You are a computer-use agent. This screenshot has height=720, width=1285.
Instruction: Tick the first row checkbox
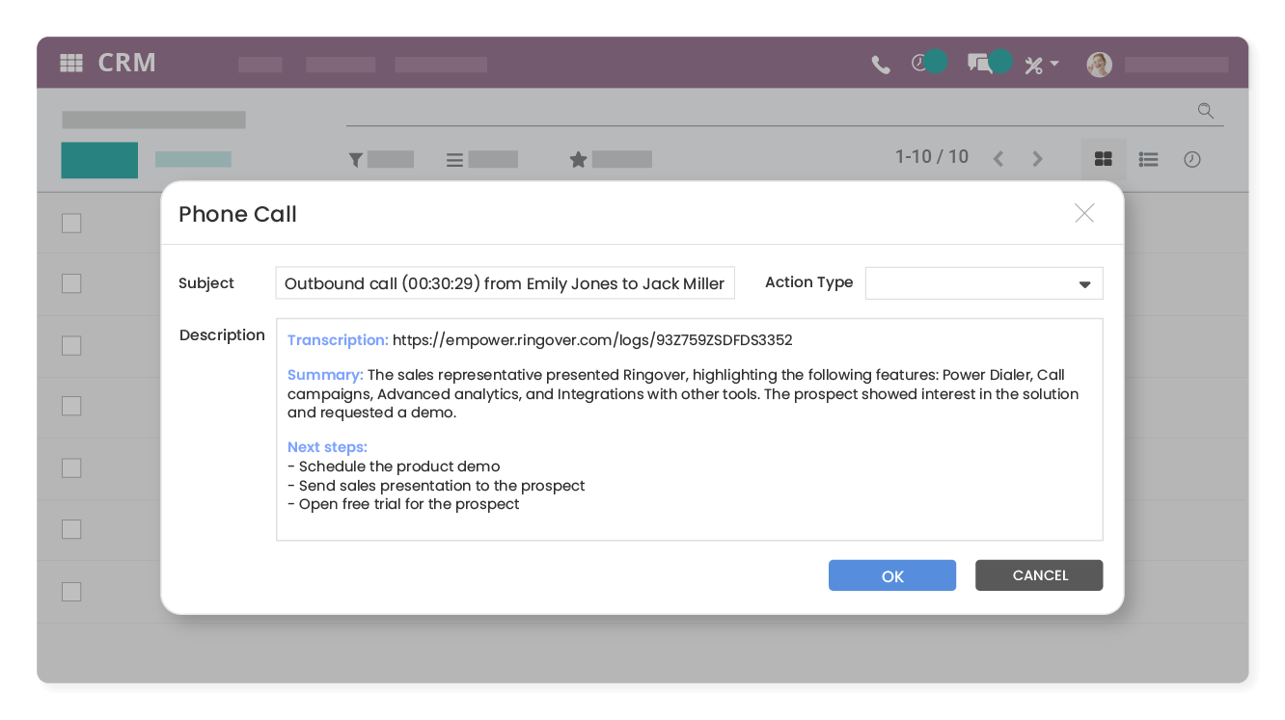[x=71, y=223]
